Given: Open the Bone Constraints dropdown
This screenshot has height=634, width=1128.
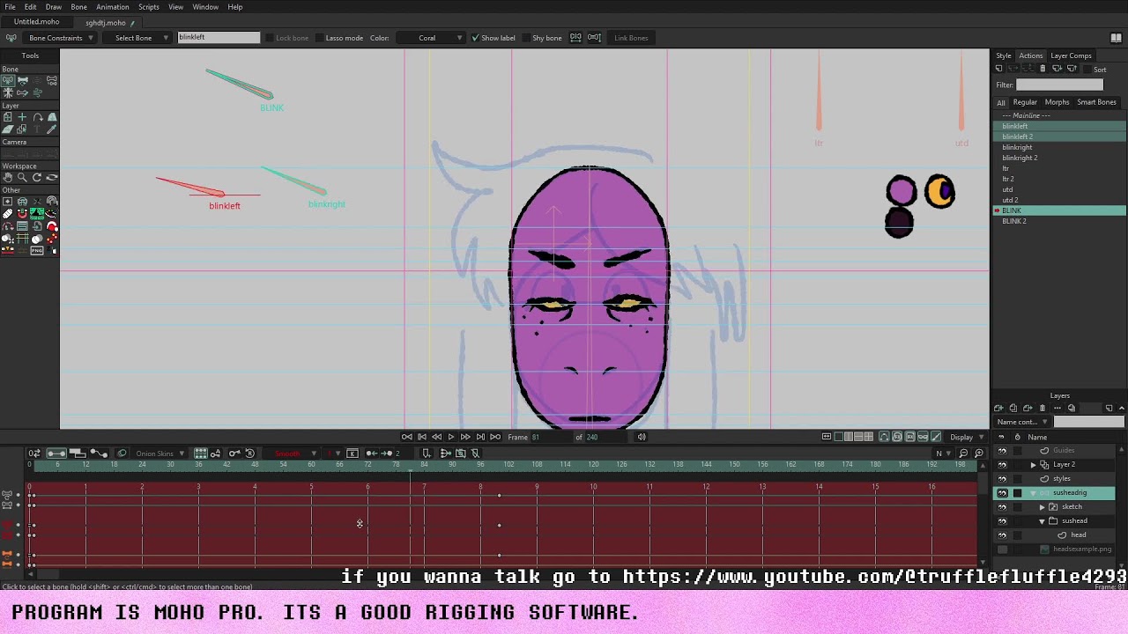Looking at the screenshot, I should point(58,38).
